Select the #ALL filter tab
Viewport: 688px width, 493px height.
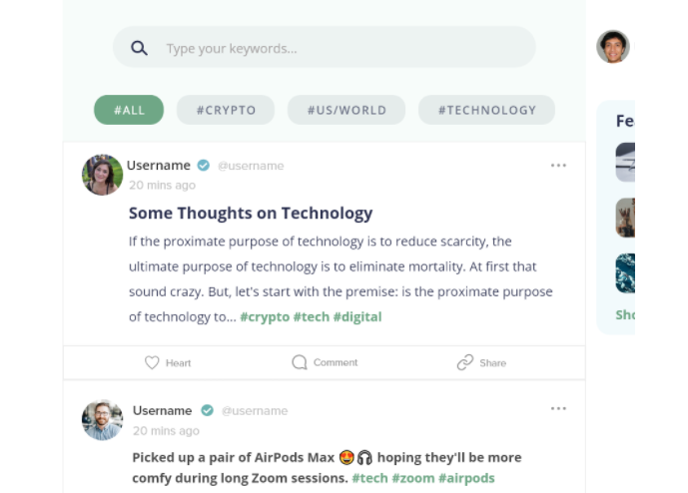(x=129, y=110)
